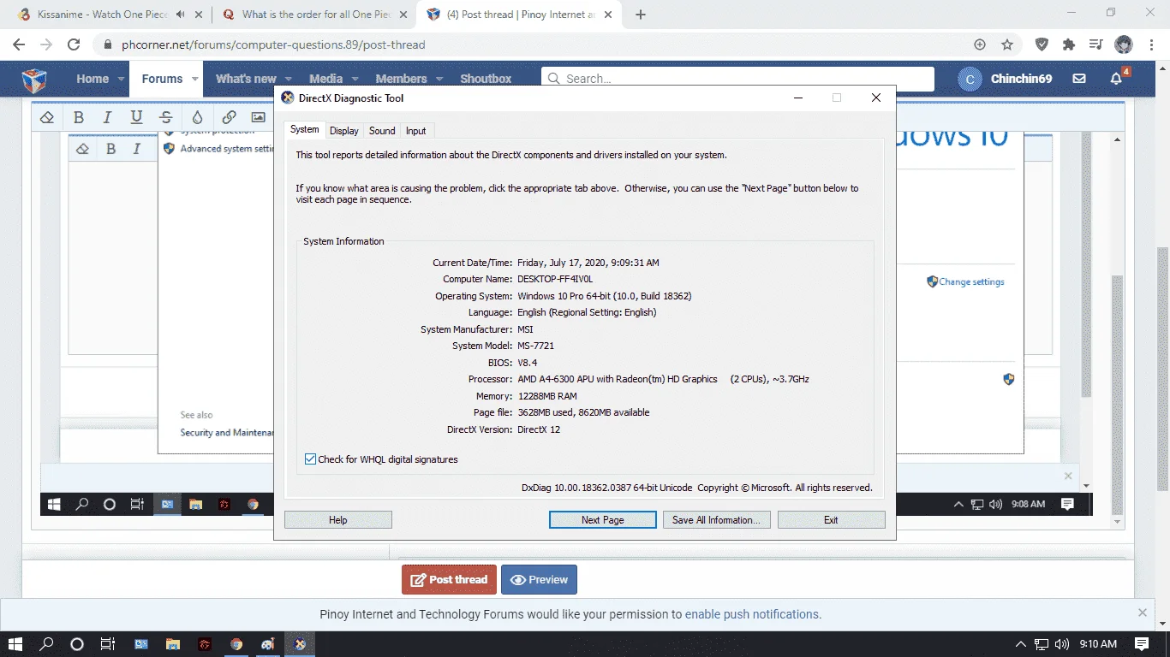Click the Preview button
The height and width of the screenshot is (657, 1170).
(539, 579)
